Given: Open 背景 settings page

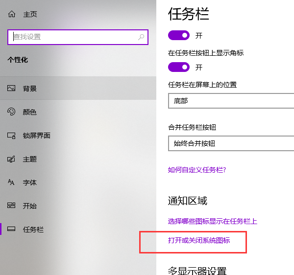Looking at the screenshot, I should point(78,88).
